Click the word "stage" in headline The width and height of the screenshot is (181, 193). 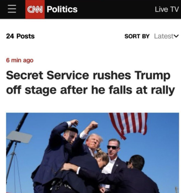point(41,90)
